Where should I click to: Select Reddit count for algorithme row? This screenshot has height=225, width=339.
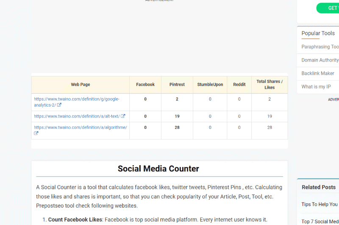[x=239, y=127]
